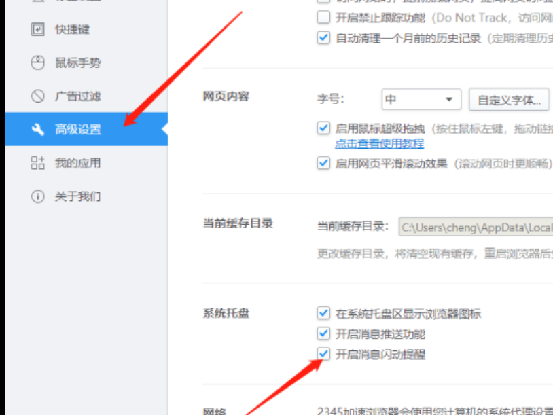Viewport: 553px width, 415px height.
Task: Disable 启用网页平滑滚动效果 checkbox
Action: 323,163
